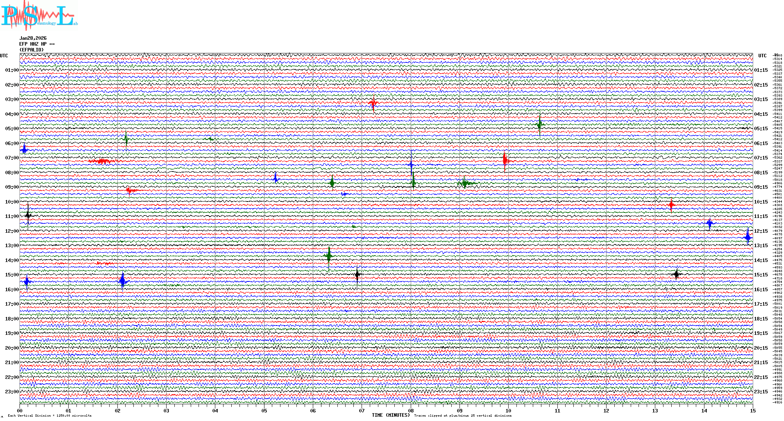Select the 03:00 UTC label on left axis

[12, 99]
